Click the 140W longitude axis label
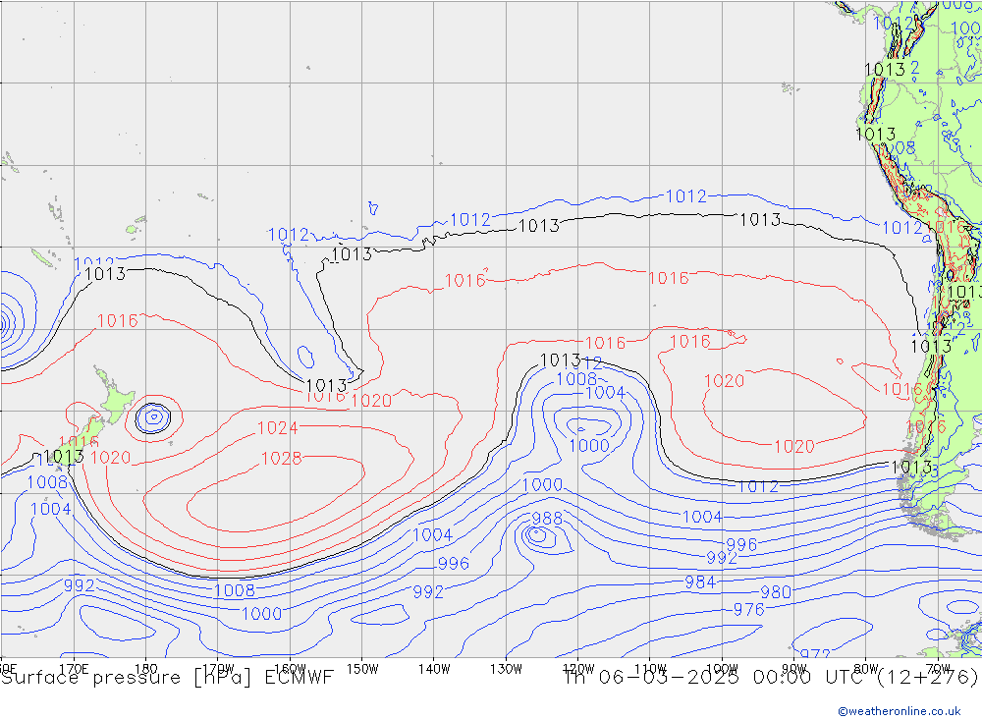The width and height of the screenshot is (982, 720). coord(434,669)
